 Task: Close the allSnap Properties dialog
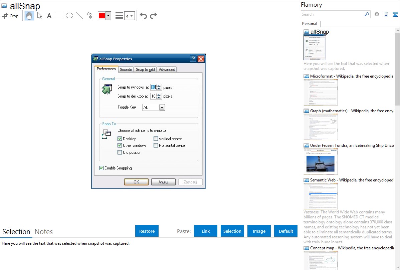tap(201, 59)
